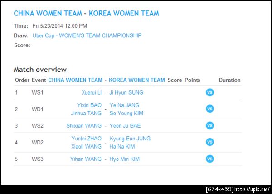Open Yeon Ju BAE player page
The width and height of the screenshot is (272, 194).
[125, 125]
